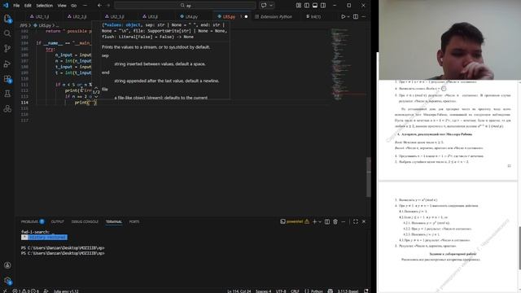Open the Testing flask view
This screenshot has width=521, height=293.
click(x=7, y=94)
